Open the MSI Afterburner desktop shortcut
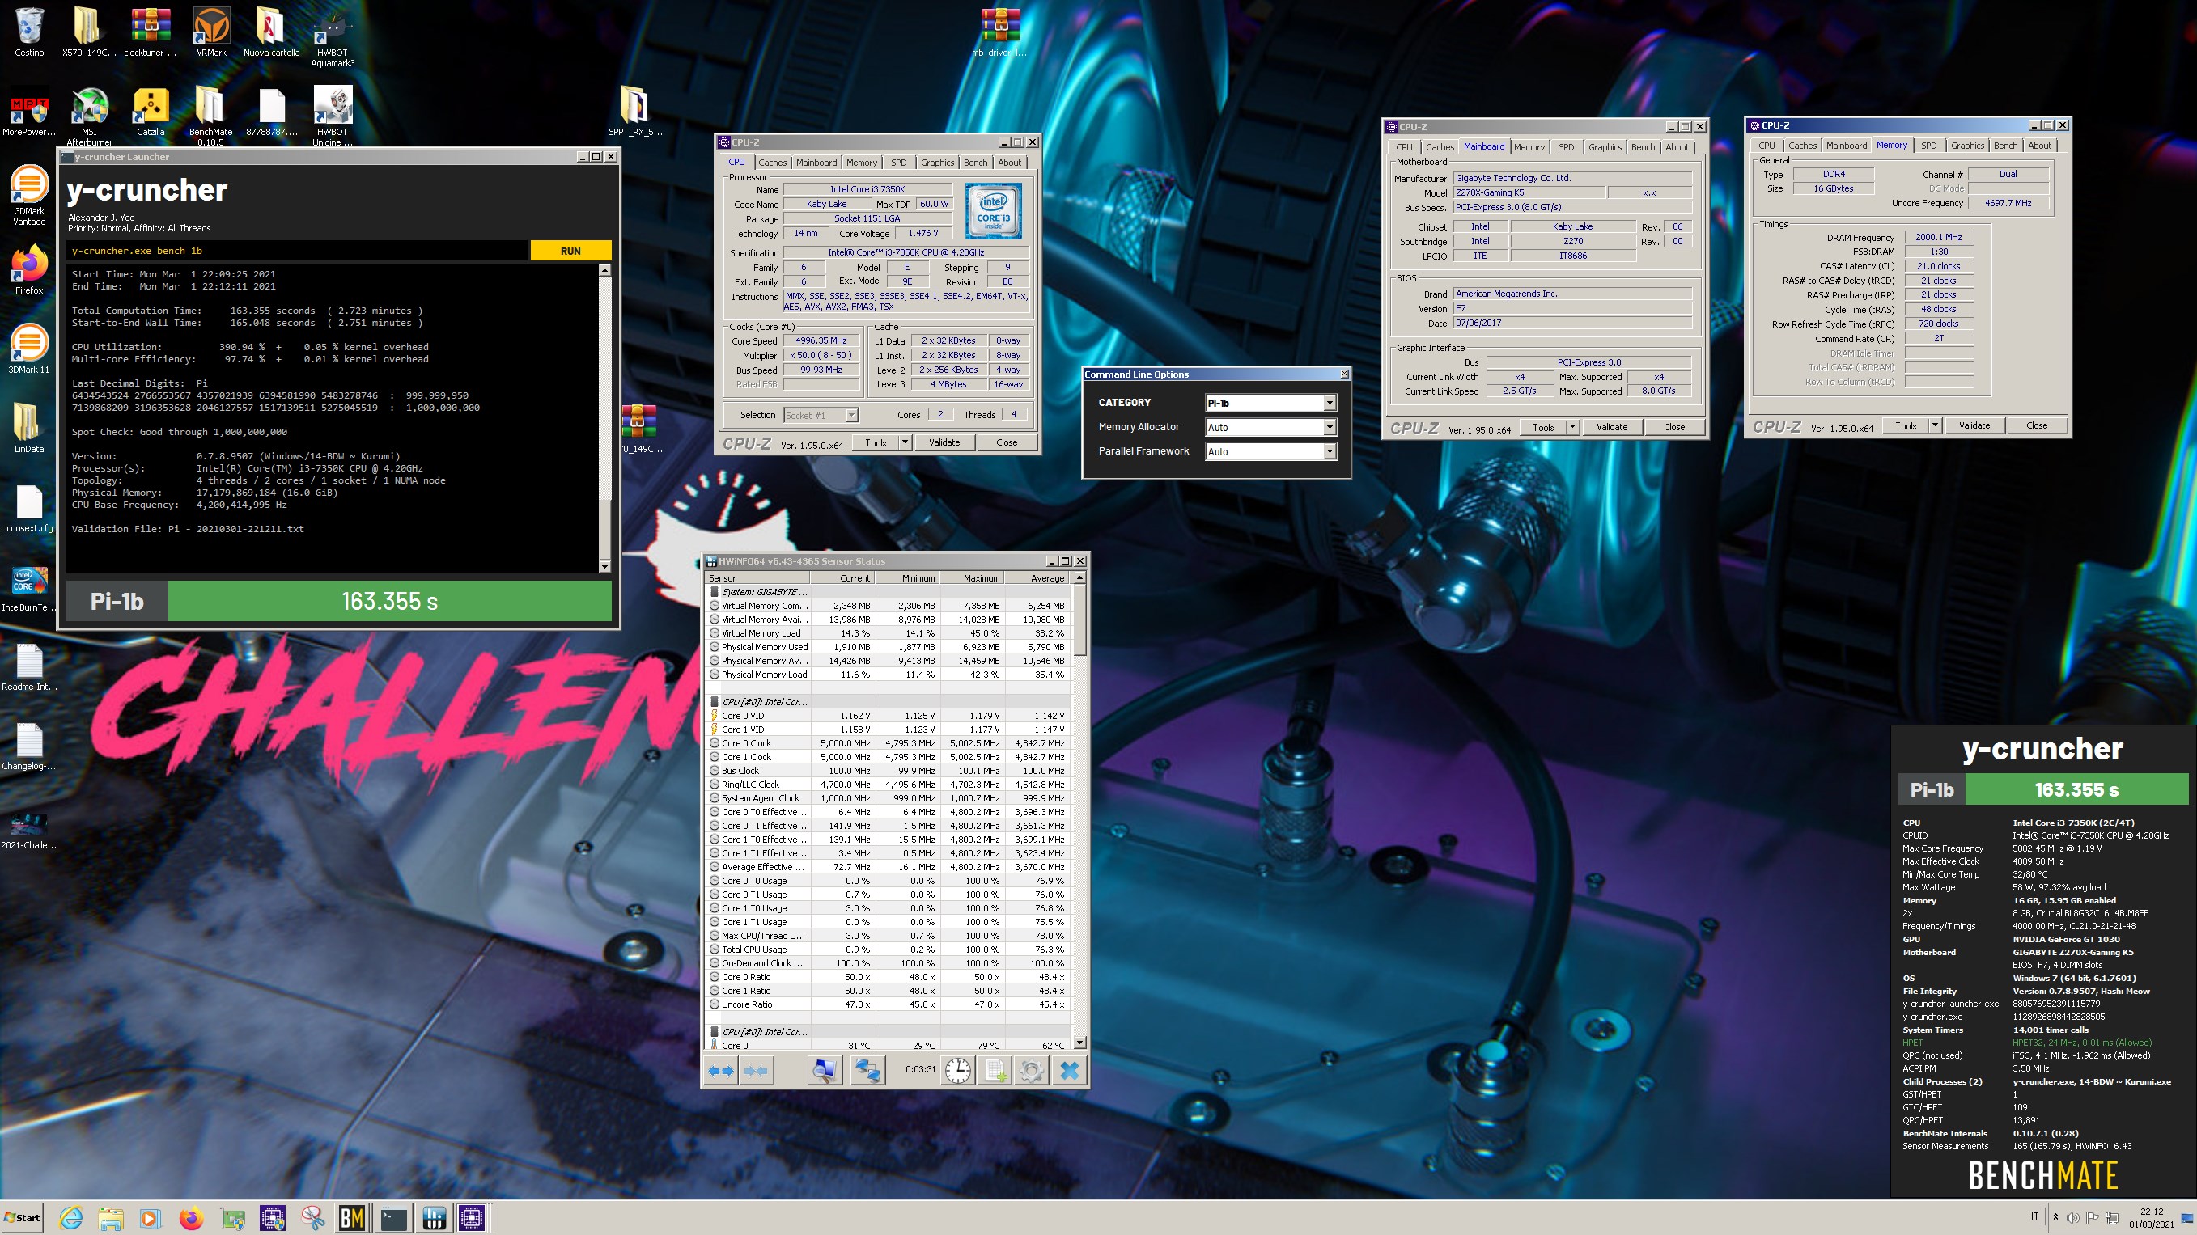 point(90,116)
